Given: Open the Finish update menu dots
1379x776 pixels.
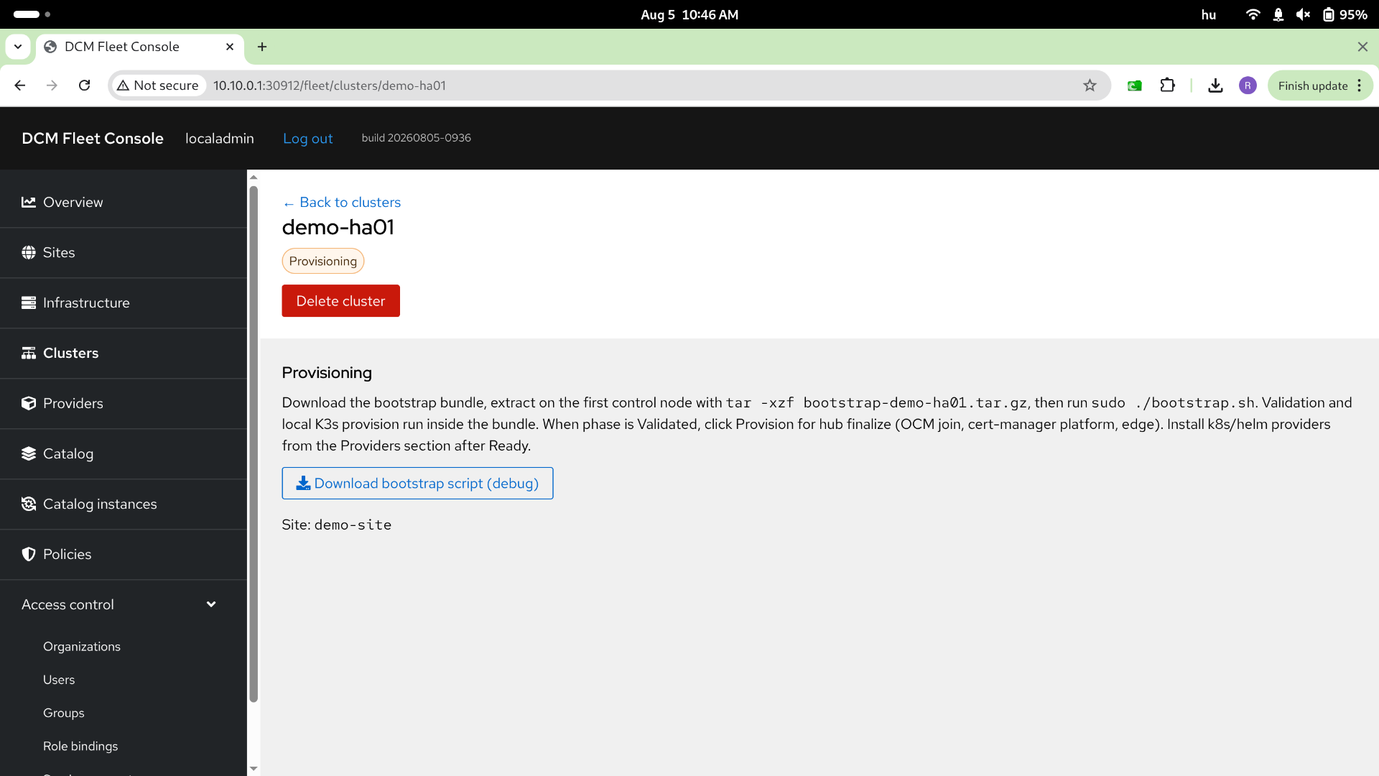Looking at the screenshot, I should point(1359,86).
